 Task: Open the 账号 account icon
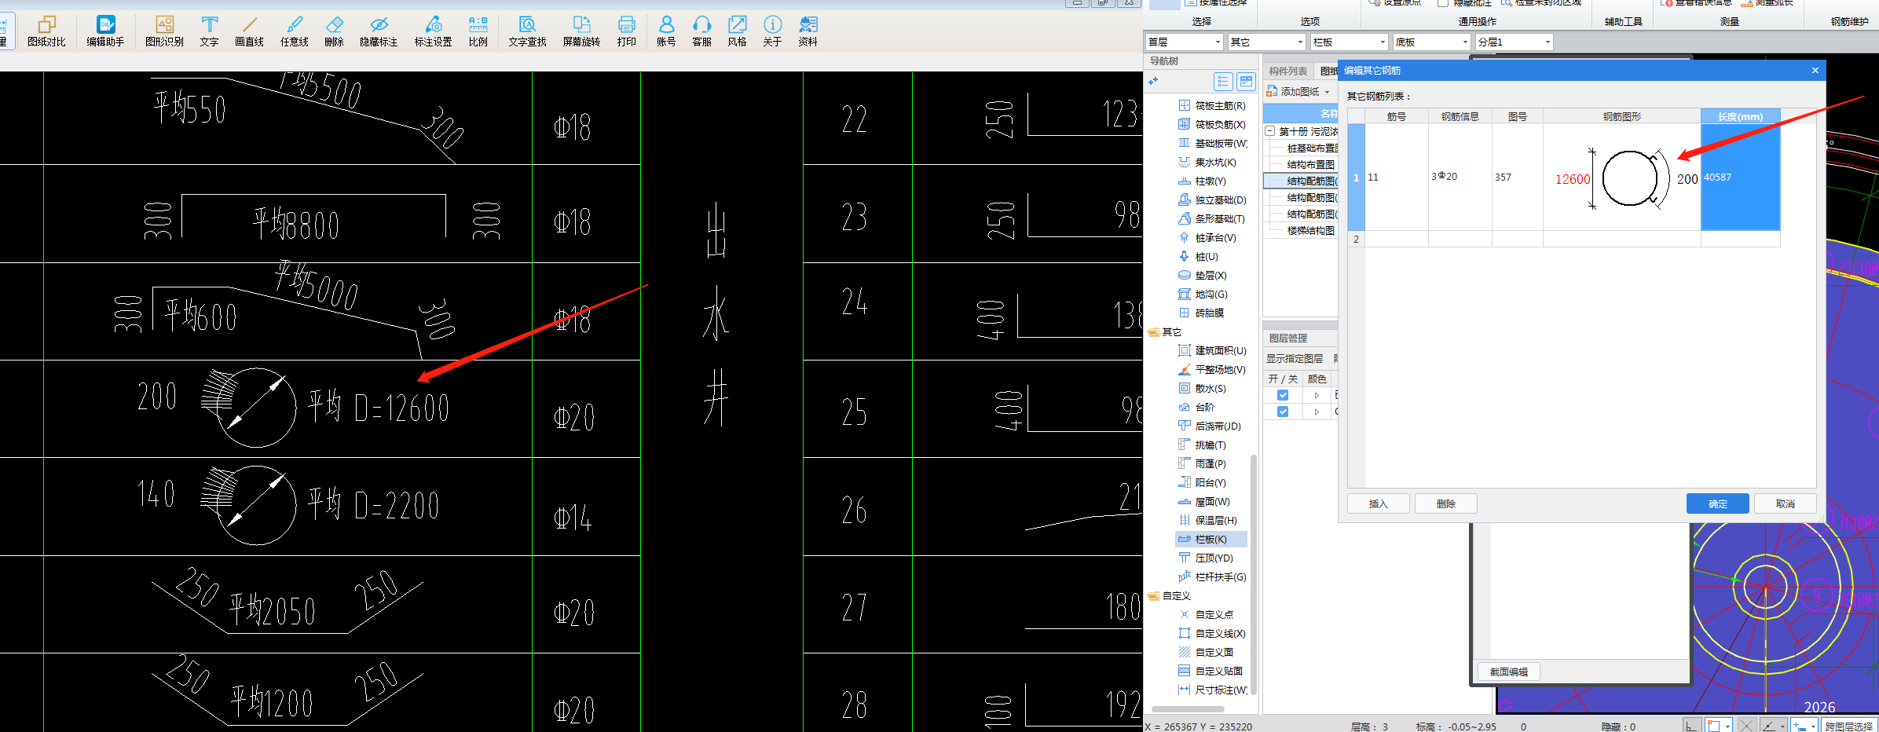click(666, 31)
